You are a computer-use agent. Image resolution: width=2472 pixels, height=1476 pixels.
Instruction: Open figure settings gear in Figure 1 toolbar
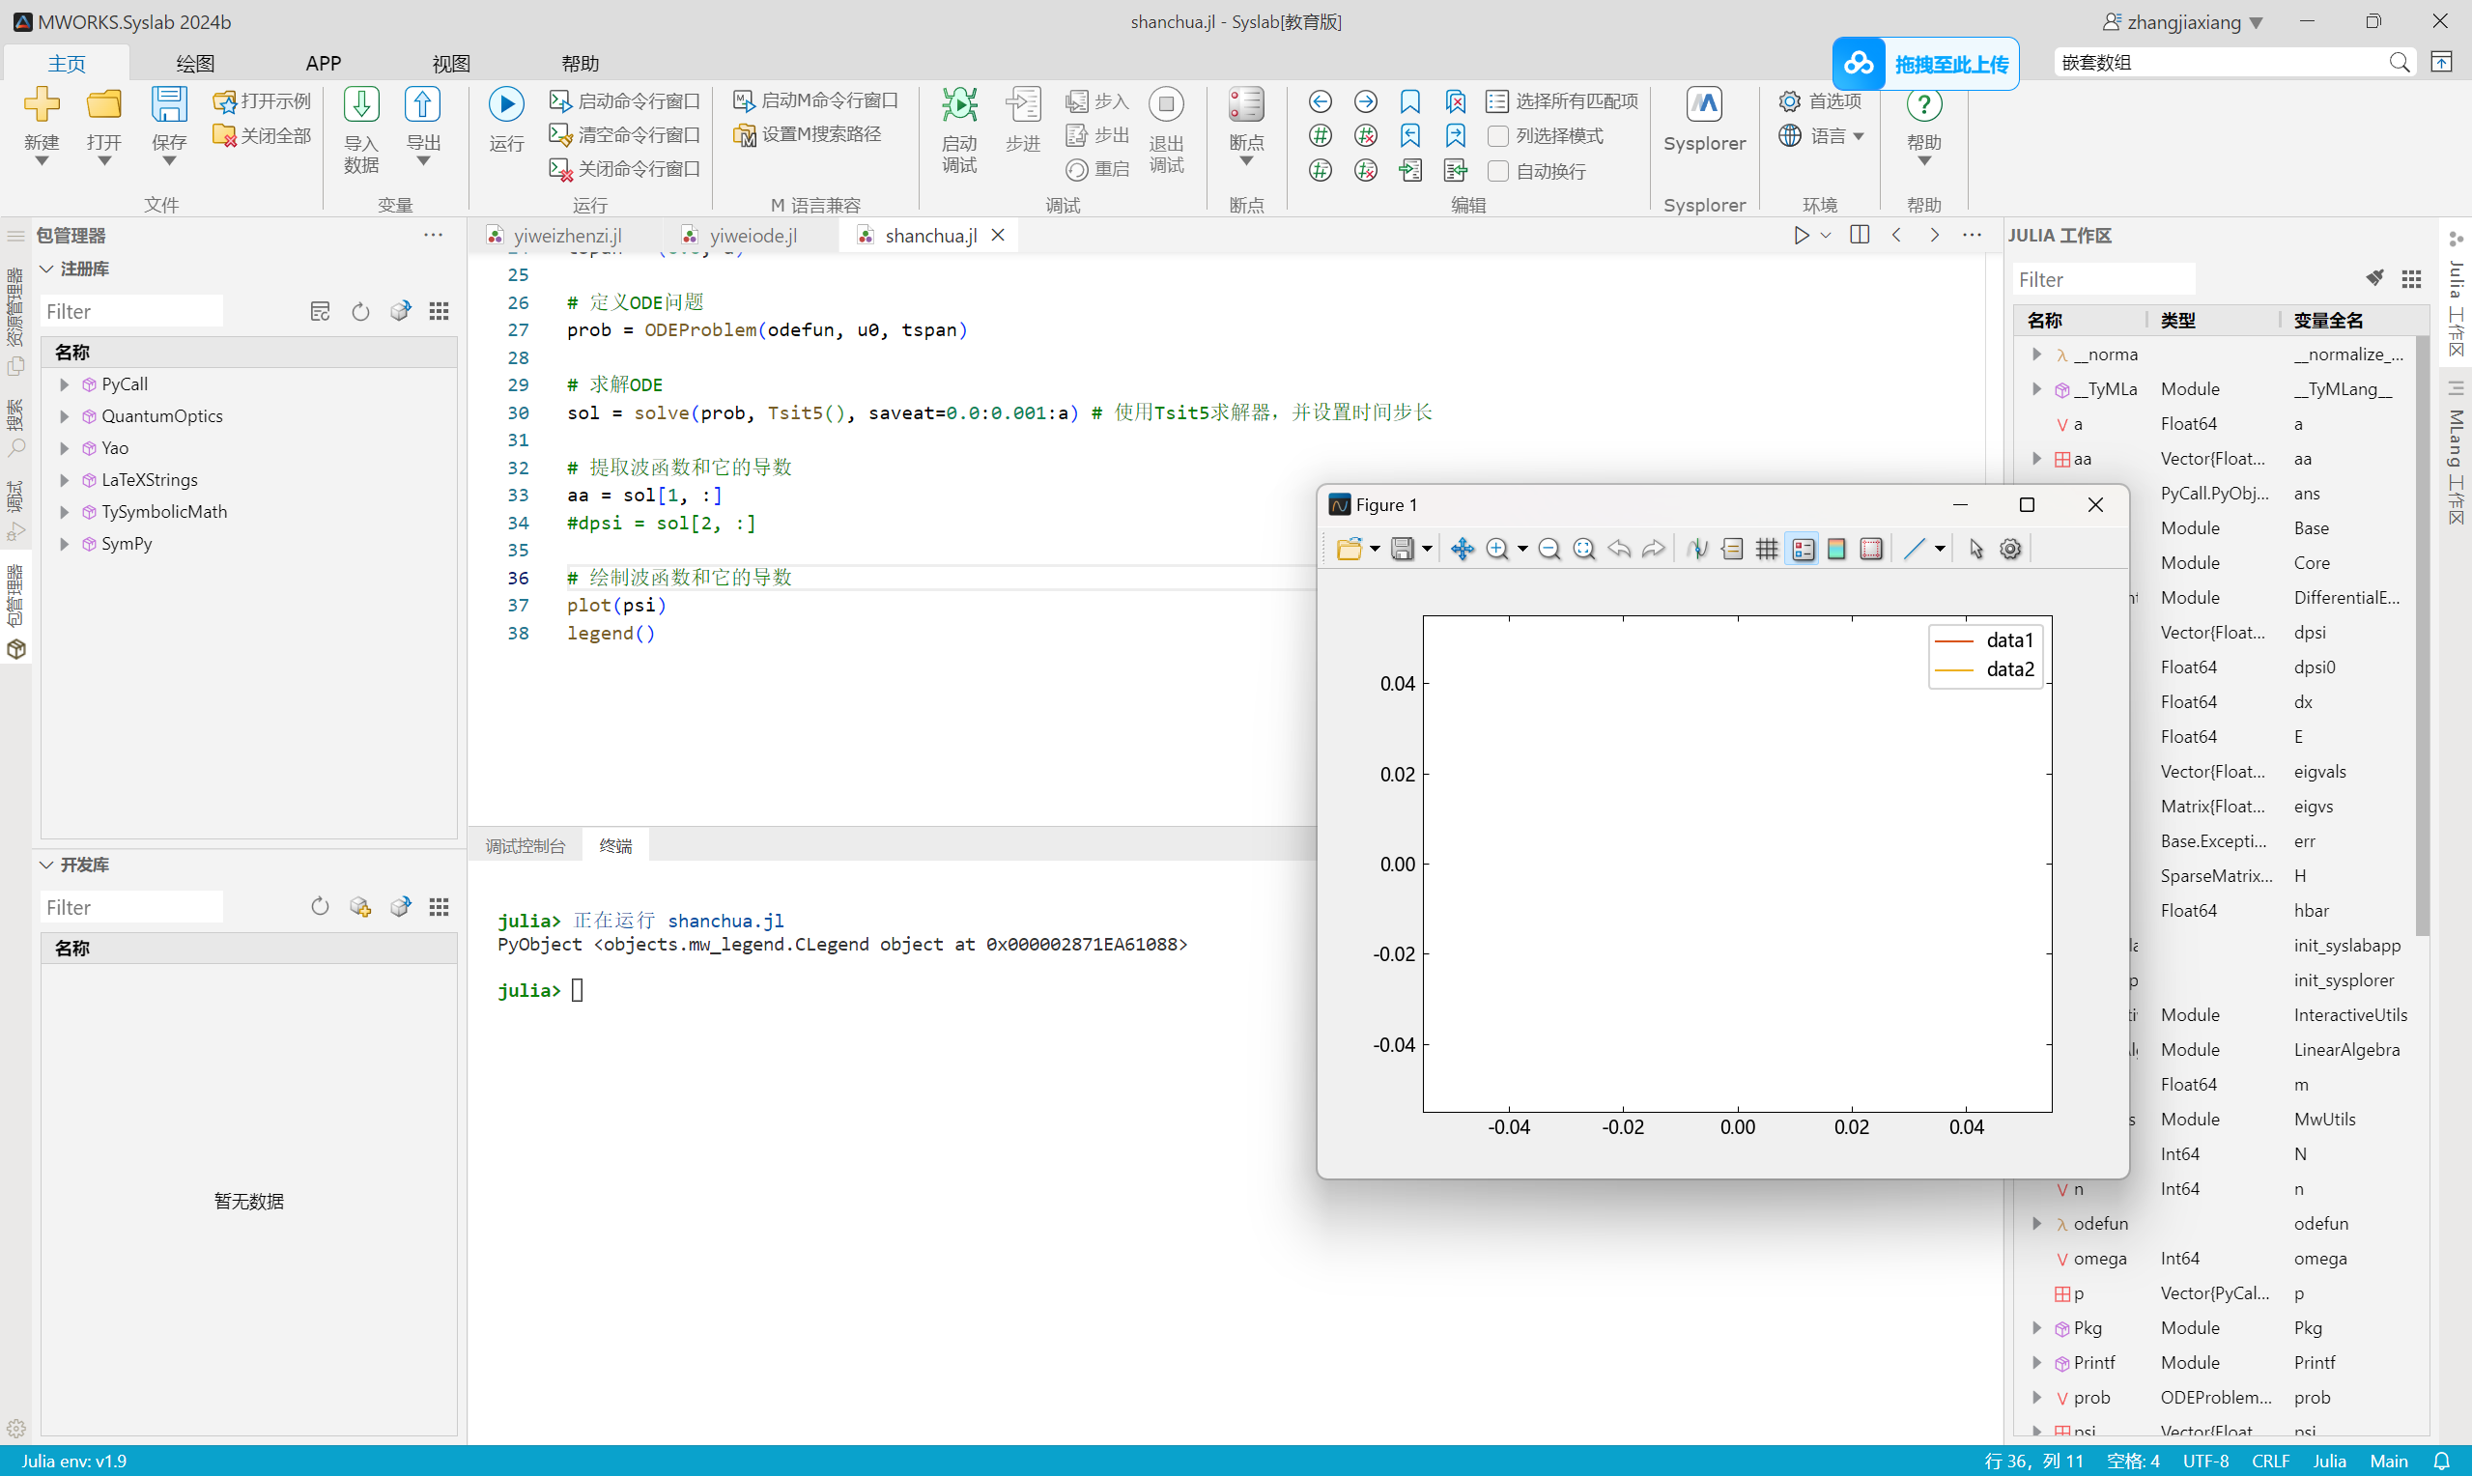pyautogui.click(x=2010, y=549)
